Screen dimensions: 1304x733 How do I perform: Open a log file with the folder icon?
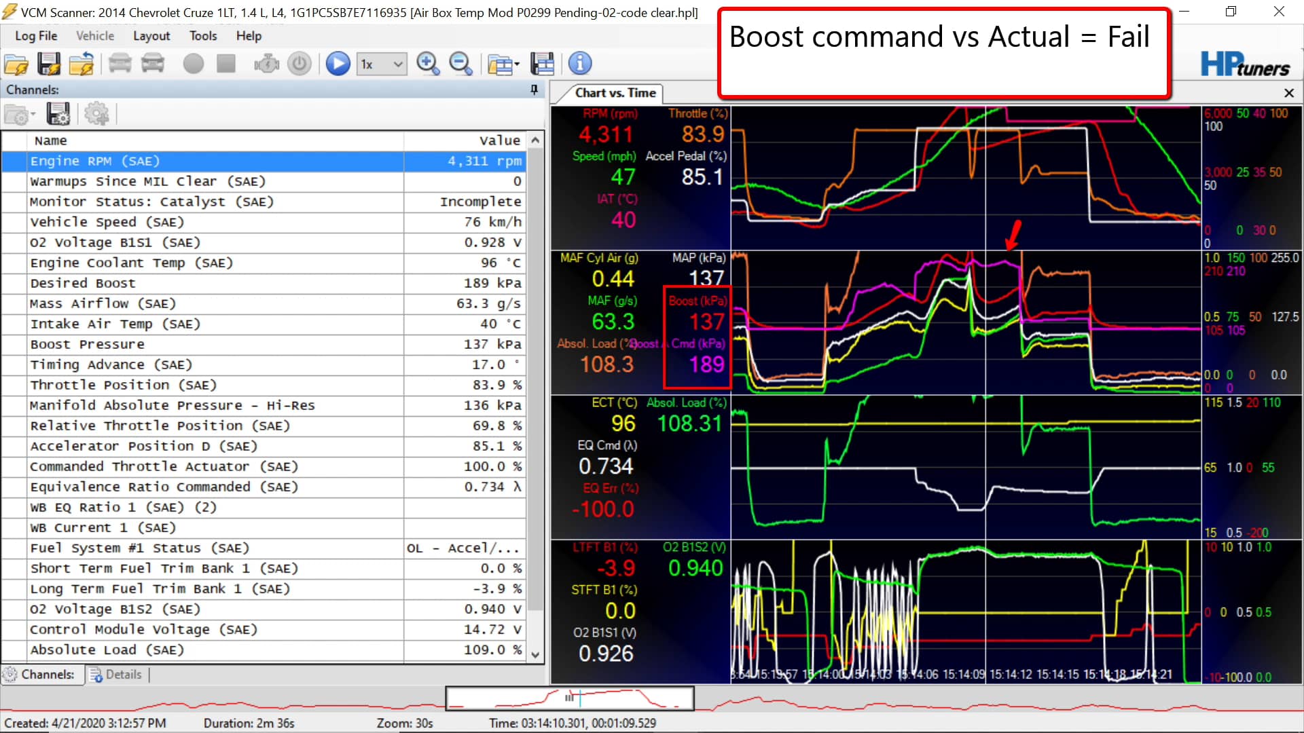point(16,64)
